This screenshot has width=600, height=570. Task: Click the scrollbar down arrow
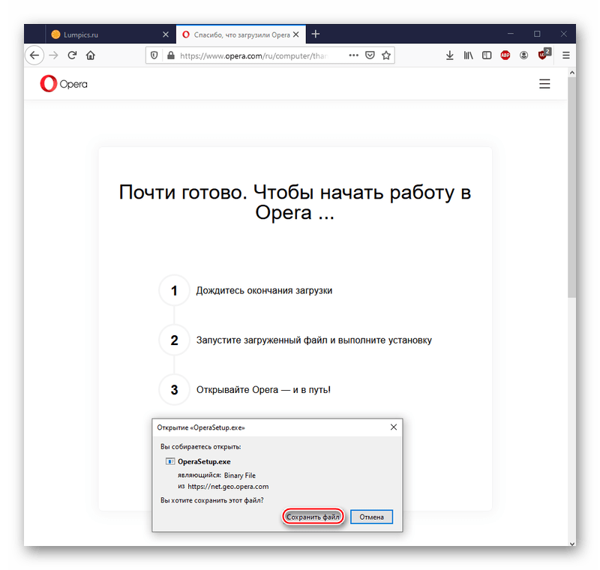click(571, 543)
